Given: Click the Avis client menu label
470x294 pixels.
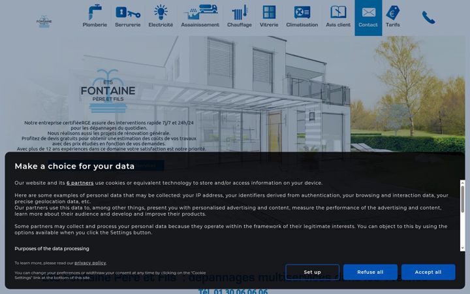Looking at the screenshot, I should pyautogui.click(x=338, y=25).
